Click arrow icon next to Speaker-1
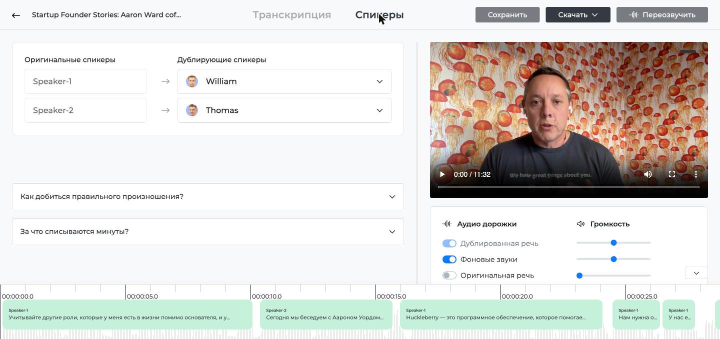This screenshot has height=339, width=720. tap(165, 81)
